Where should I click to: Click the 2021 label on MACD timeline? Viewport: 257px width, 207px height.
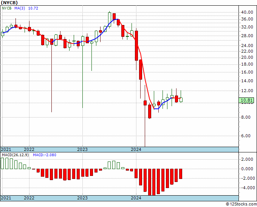click(6, 198)
